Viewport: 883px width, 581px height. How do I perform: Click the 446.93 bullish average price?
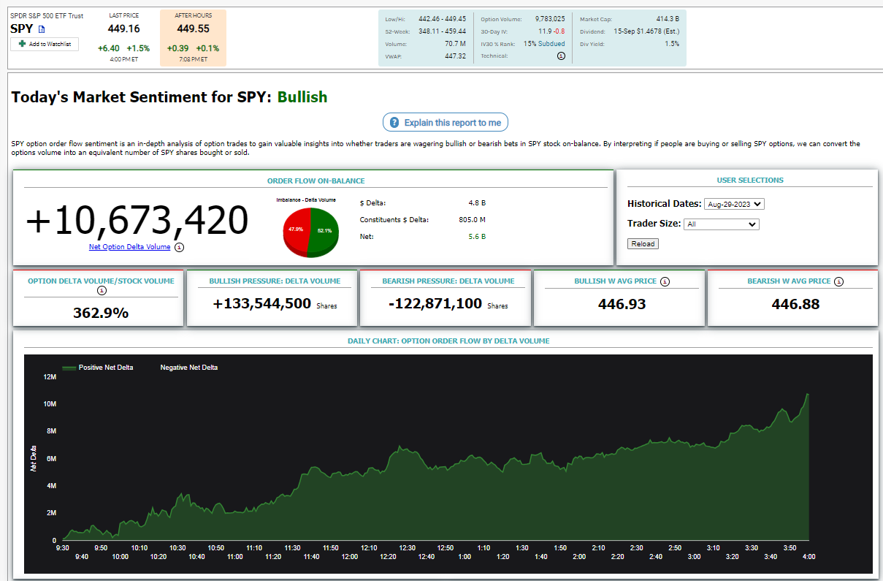(x=622, y=304)
